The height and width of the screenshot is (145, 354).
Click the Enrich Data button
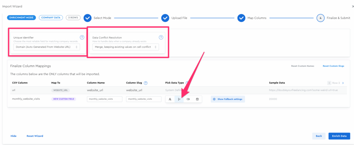pyautogui.click(x=339, y=136)
